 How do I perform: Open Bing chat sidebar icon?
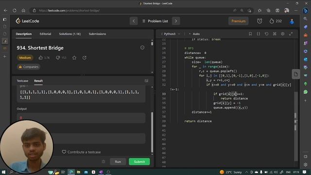(x=306, y=11)
